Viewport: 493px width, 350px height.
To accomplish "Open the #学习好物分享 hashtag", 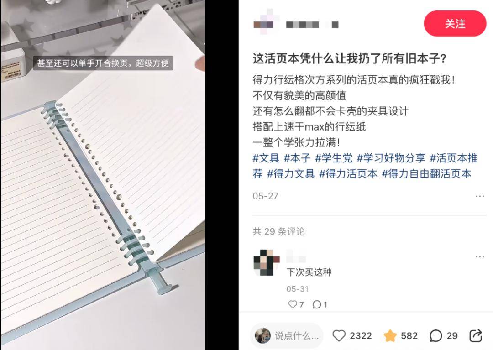I will tap(391, 158).
